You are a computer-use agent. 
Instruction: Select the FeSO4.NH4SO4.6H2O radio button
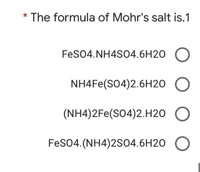coord(182,55)
